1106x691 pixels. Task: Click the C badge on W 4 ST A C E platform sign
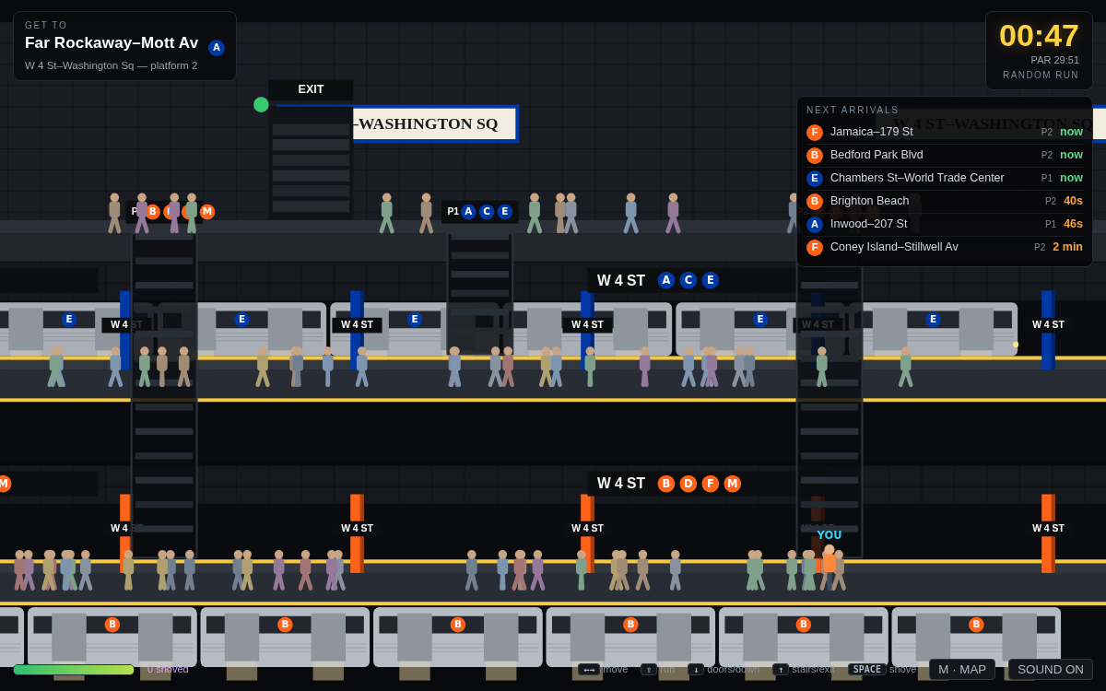pos(688,280)
